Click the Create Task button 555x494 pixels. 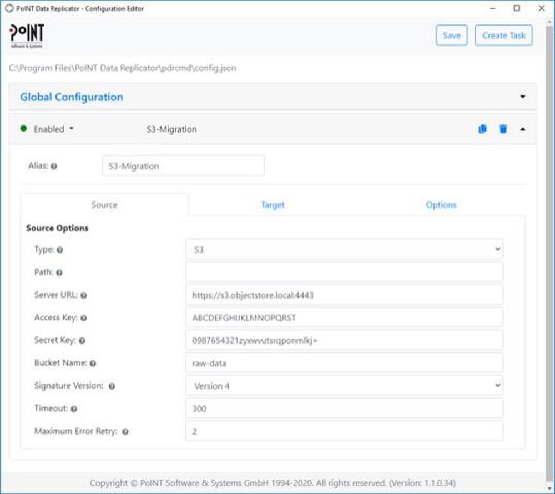(x=504, y=36)
